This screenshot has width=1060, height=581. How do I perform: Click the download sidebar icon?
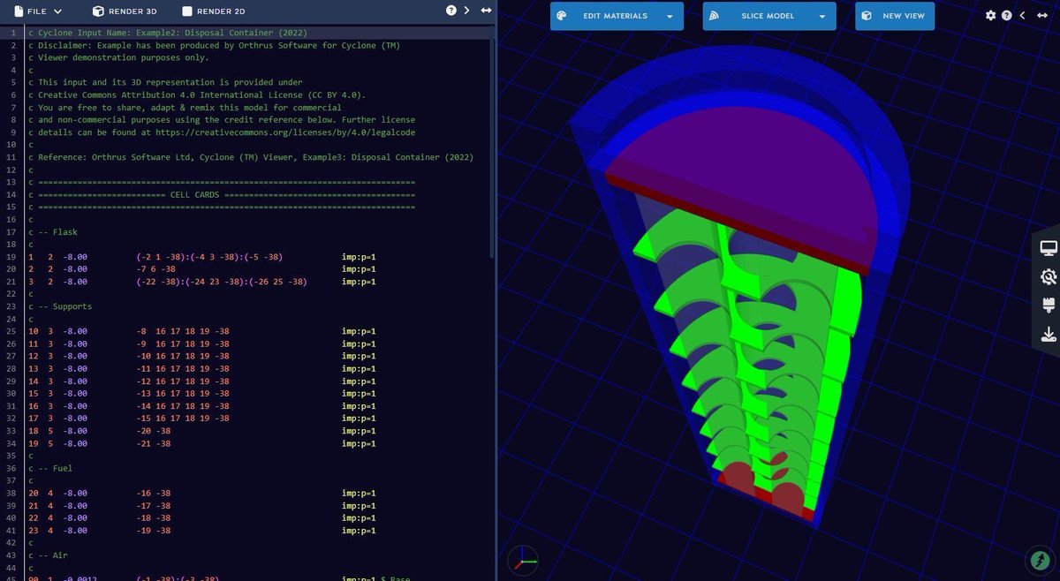click(1049, 334)
